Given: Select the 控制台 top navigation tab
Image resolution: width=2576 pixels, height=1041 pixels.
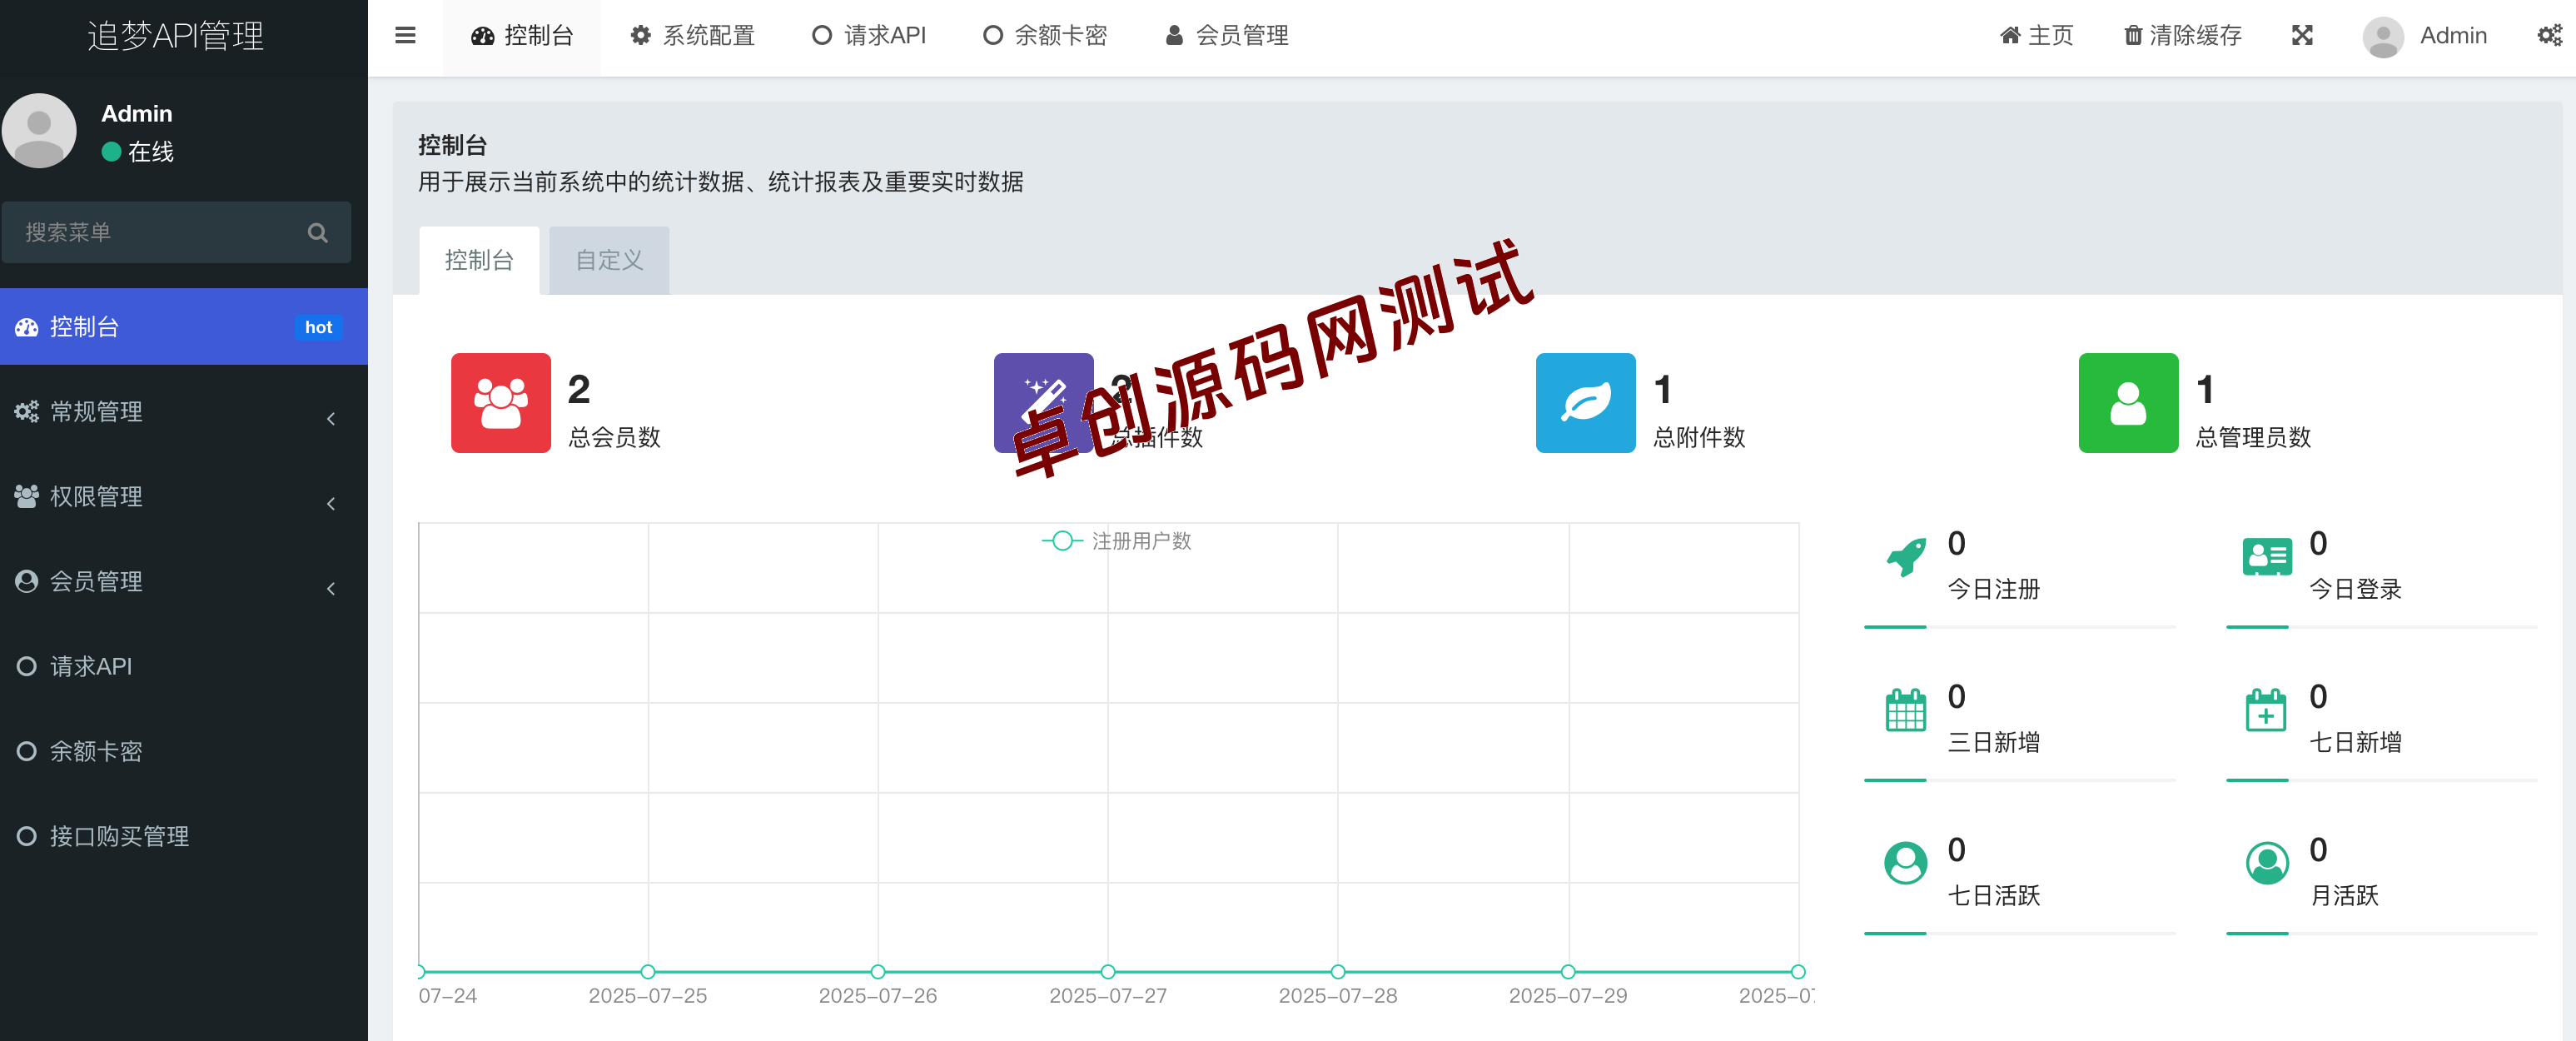Looking at the screenshot, I should click(x=522, y=36).
